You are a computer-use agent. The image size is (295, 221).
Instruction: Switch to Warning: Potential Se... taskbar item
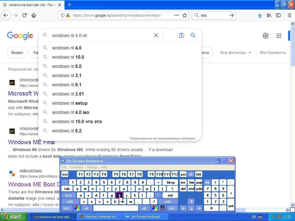100,217
